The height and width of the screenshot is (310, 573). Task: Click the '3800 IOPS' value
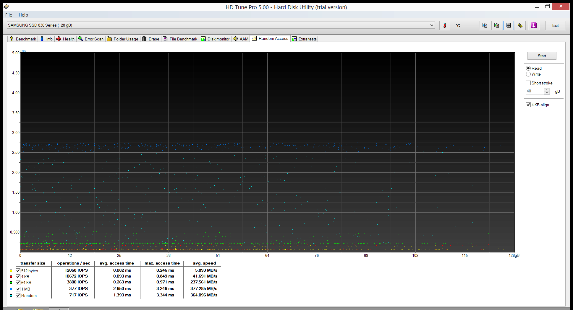tap(77, 282)
